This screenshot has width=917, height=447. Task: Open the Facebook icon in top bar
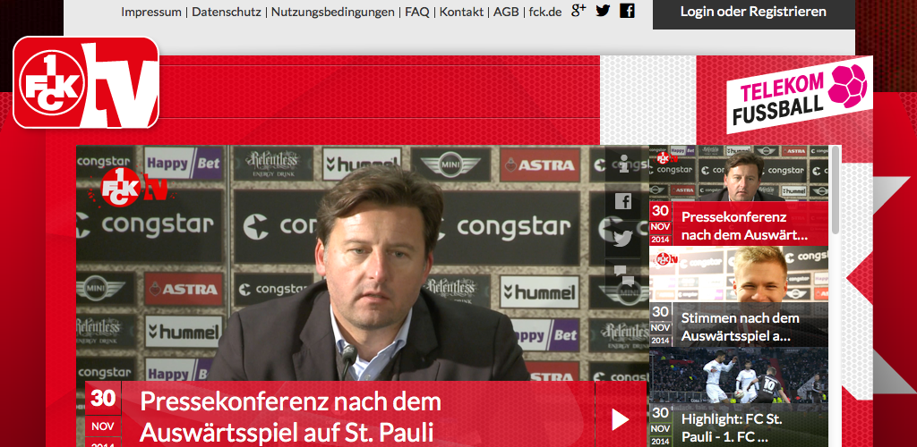click(x=627, y=11)
